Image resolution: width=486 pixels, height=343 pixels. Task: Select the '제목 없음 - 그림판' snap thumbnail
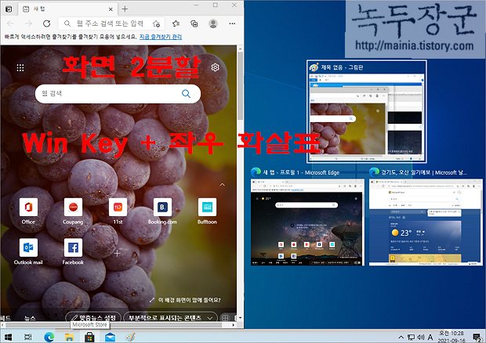pyautogui.click(x=367, y=111)
